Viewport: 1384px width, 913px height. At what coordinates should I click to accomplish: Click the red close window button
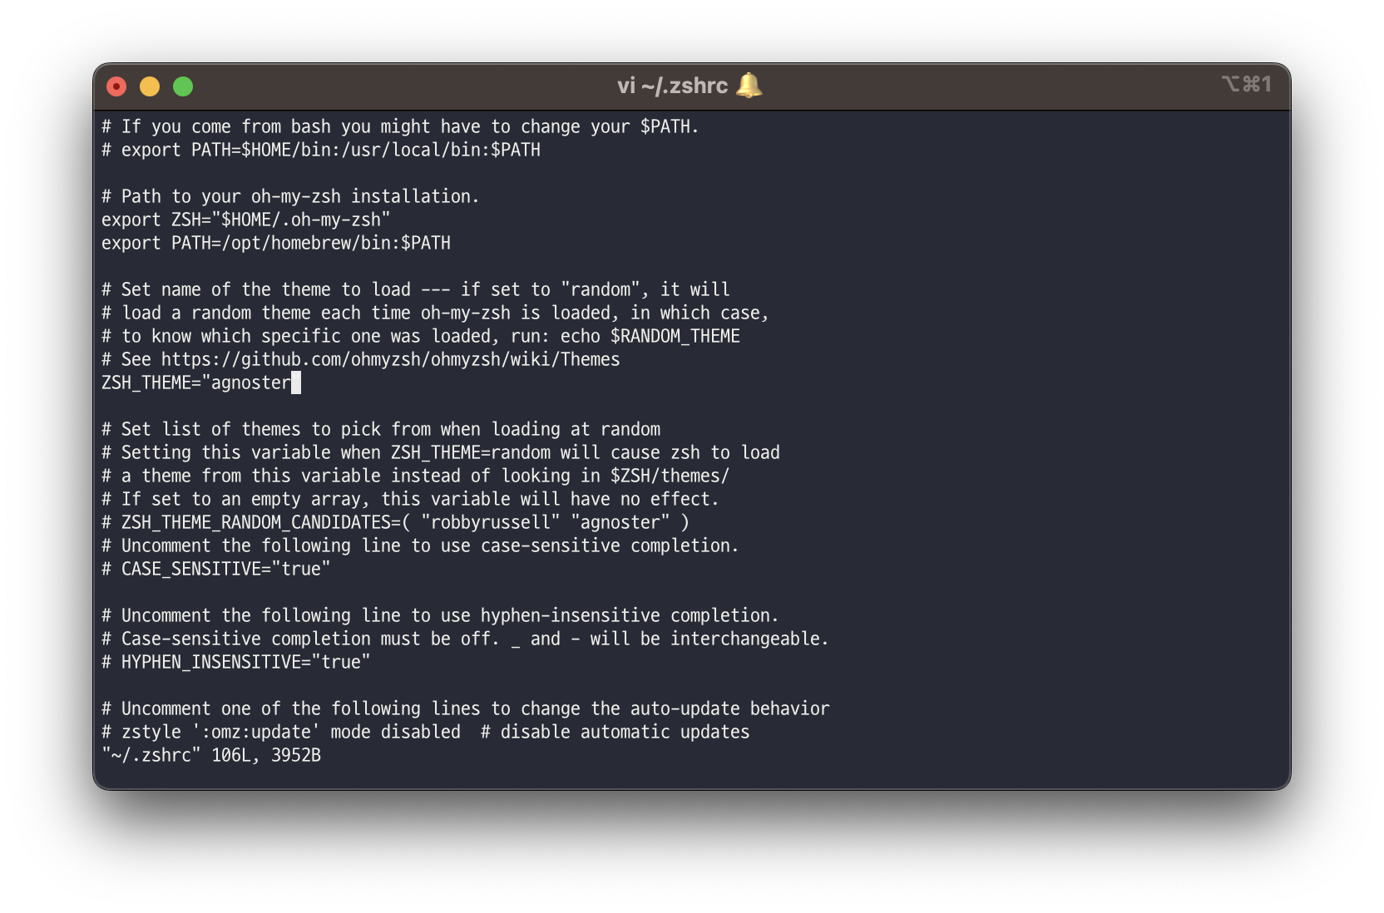pos(116,86)
